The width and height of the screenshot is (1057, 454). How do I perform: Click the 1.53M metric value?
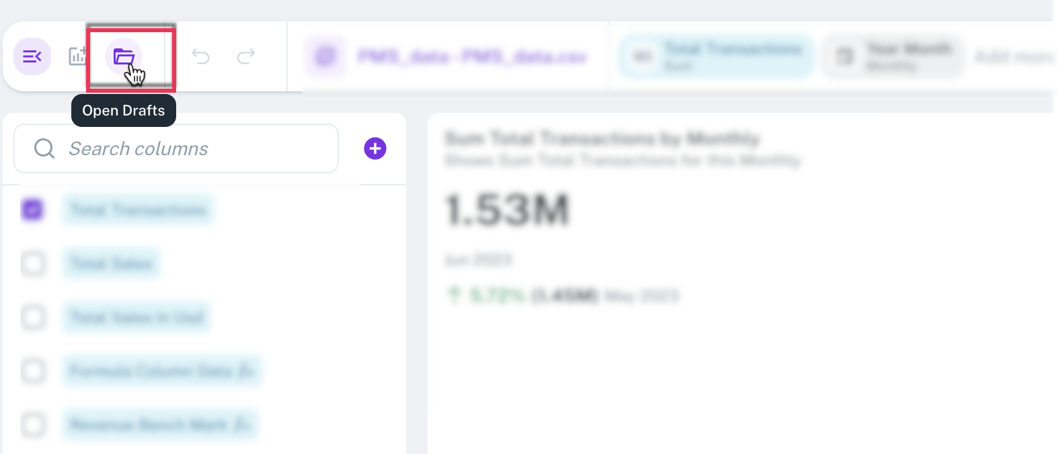coord(508,210)
